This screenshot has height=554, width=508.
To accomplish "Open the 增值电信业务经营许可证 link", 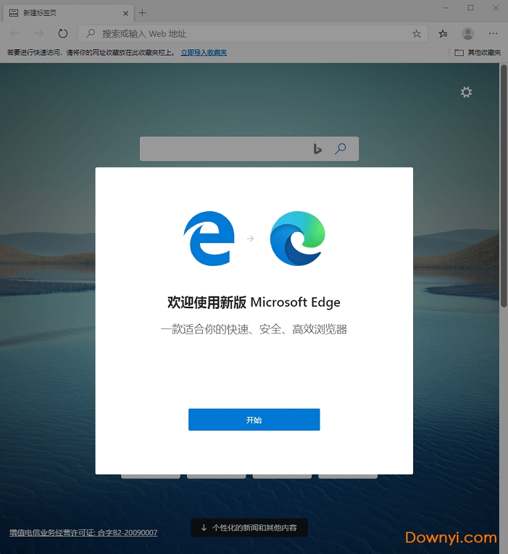I will [83, 533].
